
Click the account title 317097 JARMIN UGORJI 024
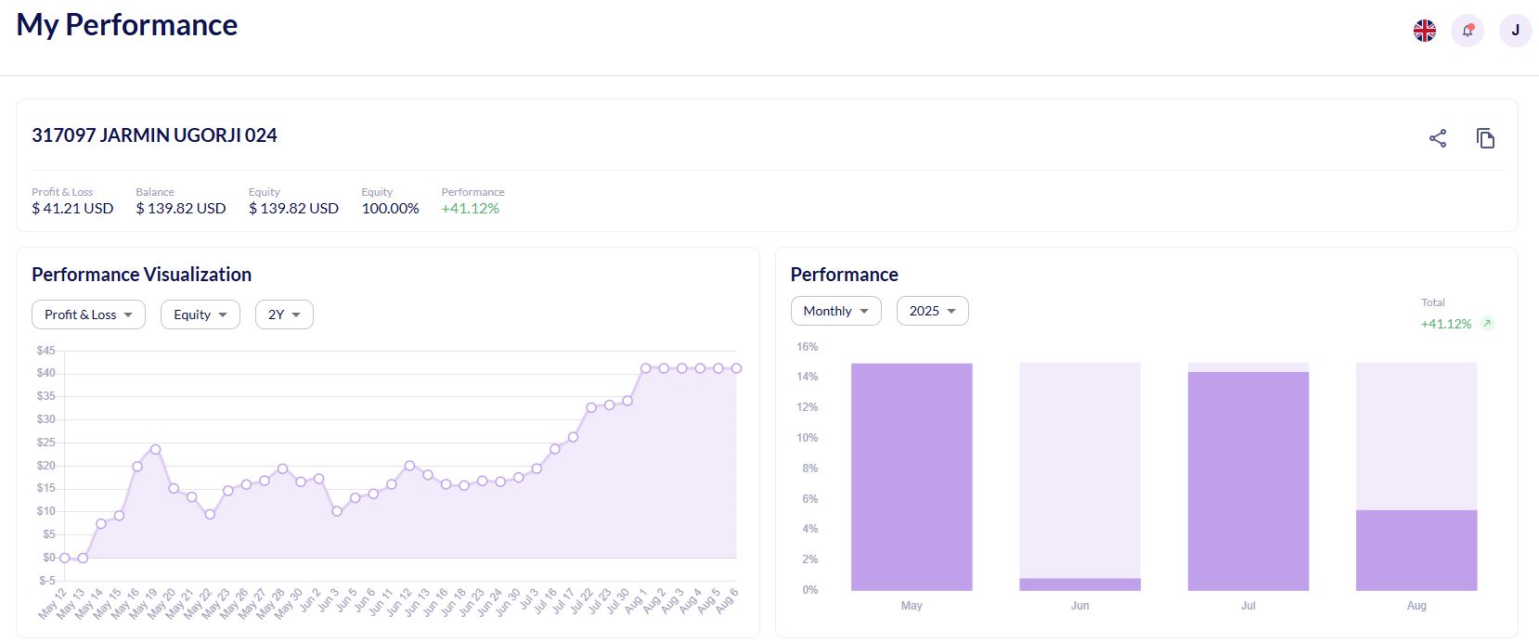coord(154,135)
